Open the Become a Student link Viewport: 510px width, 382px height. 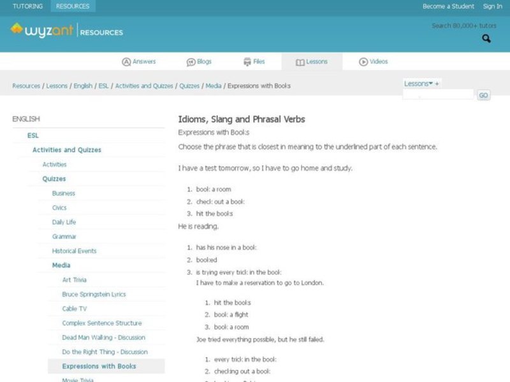(448, 6)
